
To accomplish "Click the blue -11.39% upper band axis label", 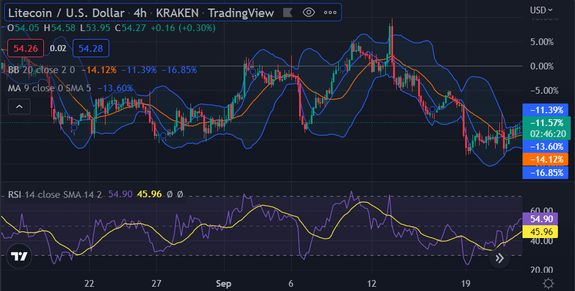I will click(x=545, y=110).
